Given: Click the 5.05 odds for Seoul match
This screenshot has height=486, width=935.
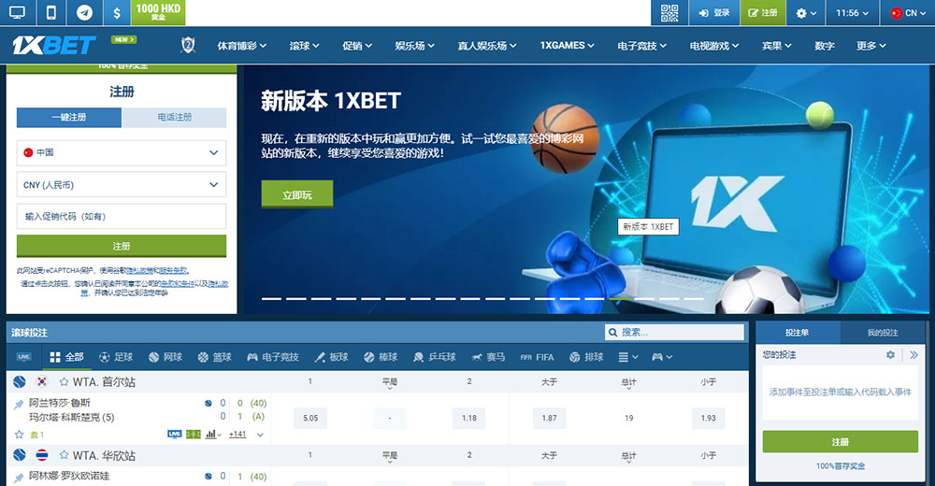Looking at the screenshot, I should coord(310,418).
